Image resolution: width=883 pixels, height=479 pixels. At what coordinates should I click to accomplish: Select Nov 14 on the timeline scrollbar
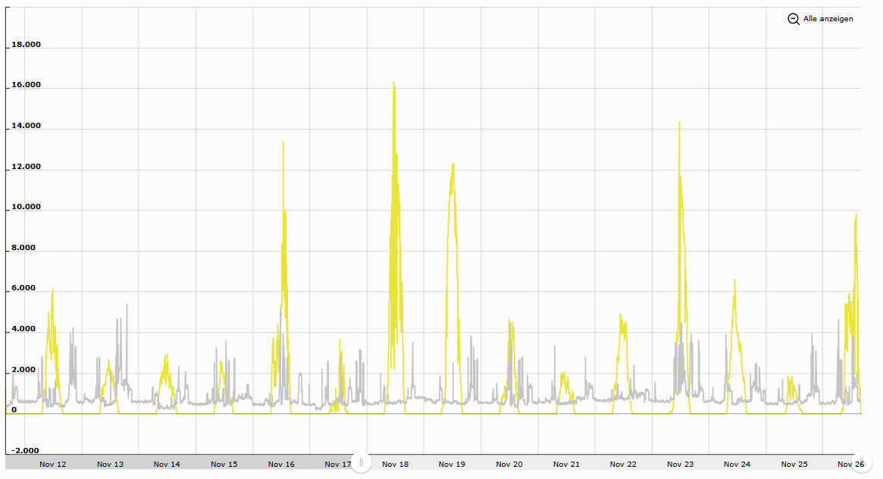pyautogui.click(x=167, y=465)
